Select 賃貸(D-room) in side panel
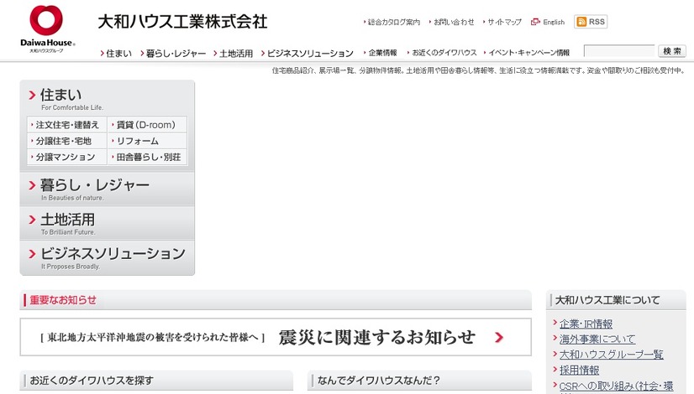 tap(147, 125)
